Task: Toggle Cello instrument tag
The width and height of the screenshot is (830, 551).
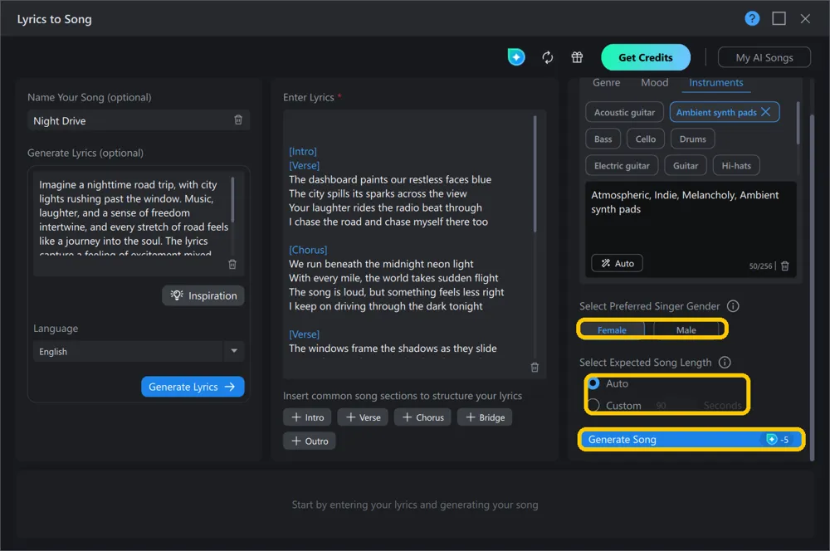Action: [x=645, y=139]
